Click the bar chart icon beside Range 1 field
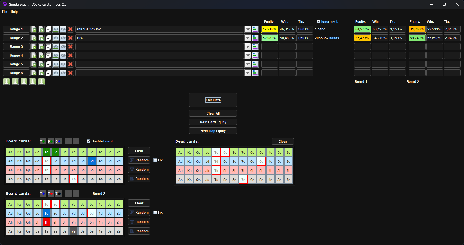This screenshot has height=245, width=464. pos(255,29)
